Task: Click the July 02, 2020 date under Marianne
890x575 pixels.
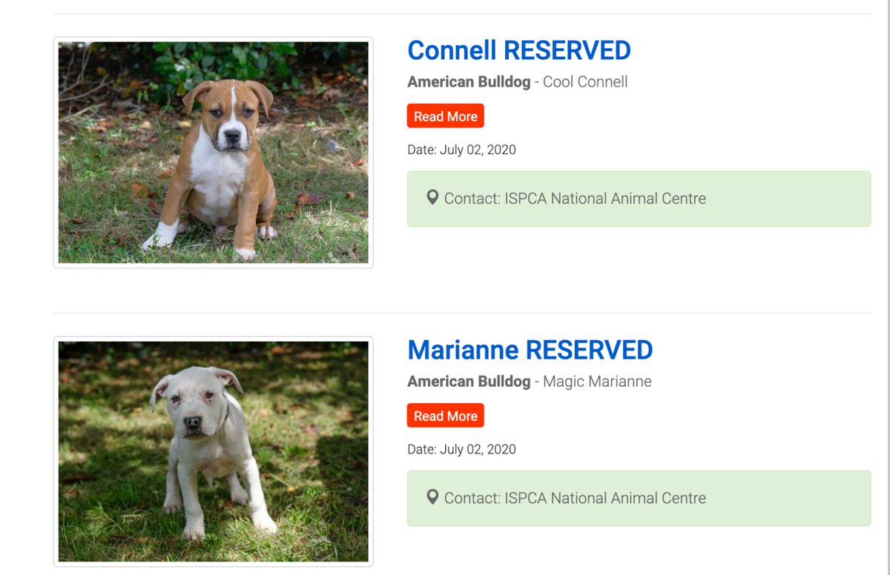Action: (478, 449)
